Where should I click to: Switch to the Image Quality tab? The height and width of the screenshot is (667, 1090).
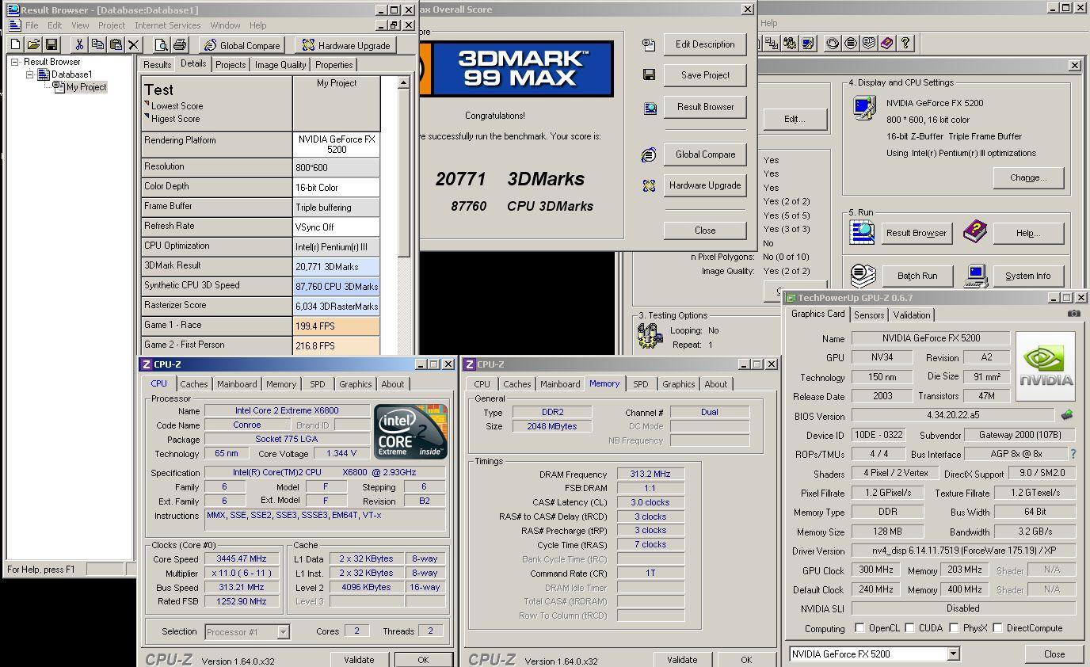click(x=280, y=65)
